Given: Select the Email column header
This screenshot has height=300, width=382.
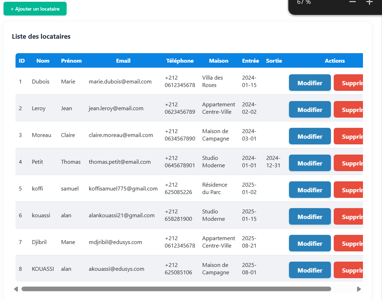Looking at the screenshot, I should pos(123,61).
